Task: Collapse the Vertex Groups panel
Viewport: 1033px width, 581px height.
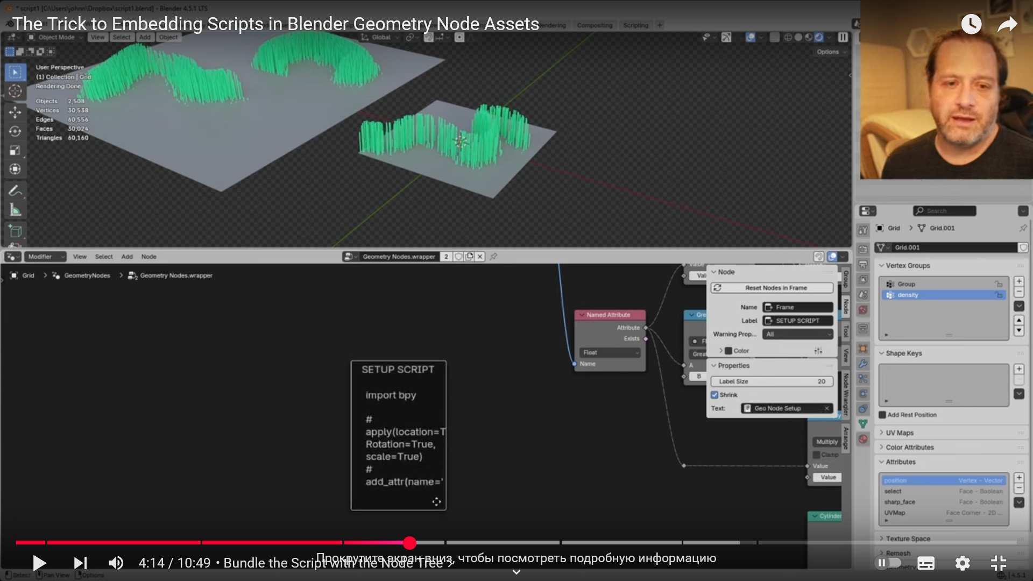Action: point(907,265)
